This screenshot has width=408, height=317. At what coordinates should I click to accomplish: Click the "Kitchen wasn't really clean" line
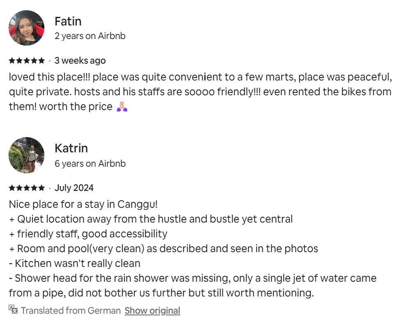[x=77, y=263]
